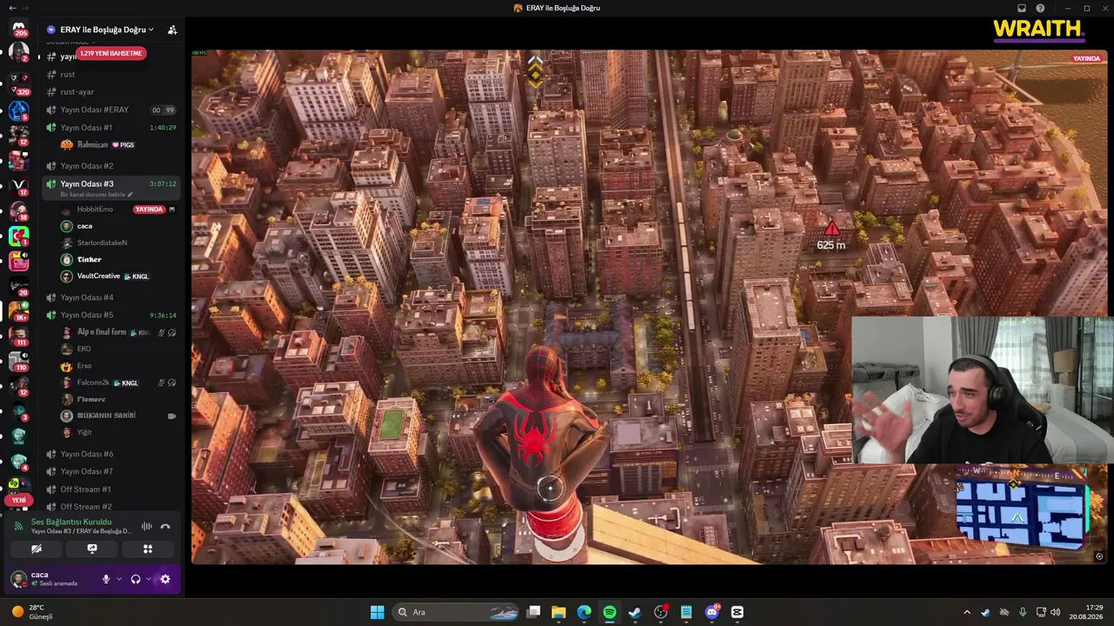
Task: Toggle screen share button in voice panel
Action: tap(91, 549)
